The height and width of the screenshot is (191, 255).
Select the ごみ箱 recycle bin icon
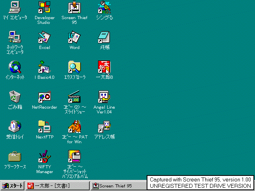point(15,97)
